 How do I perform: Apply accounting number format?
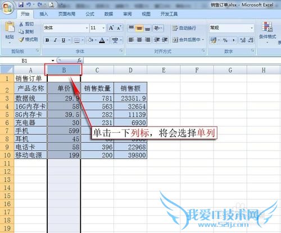(x=214, y=40)
